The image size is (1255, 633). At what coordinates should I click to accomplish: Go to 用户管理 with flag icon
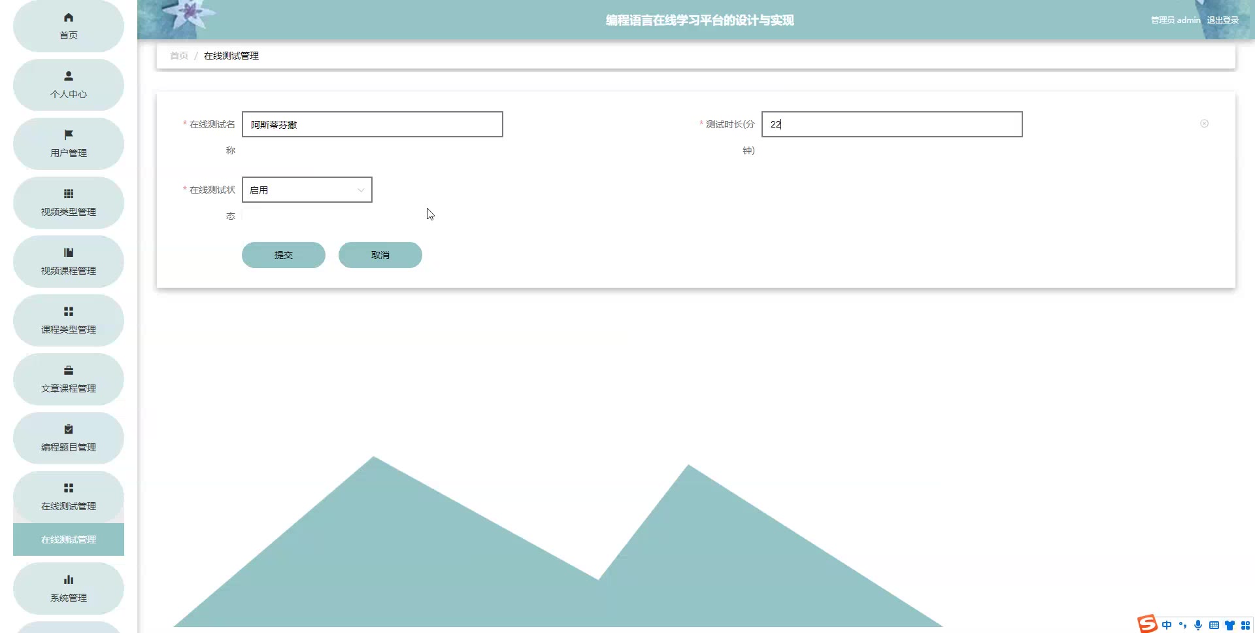click(x=69, y=144)
